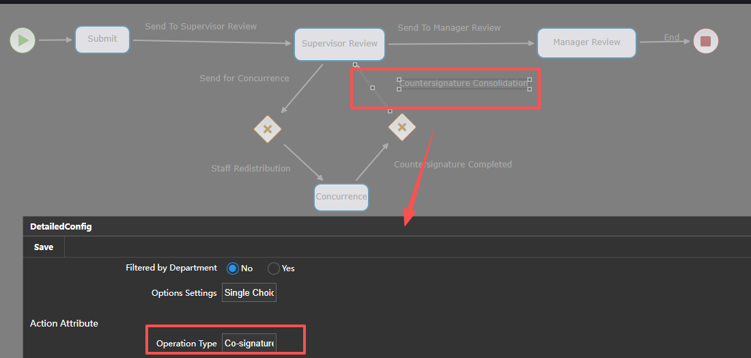Select the right exclusive gateway diamond

(401, 127)
